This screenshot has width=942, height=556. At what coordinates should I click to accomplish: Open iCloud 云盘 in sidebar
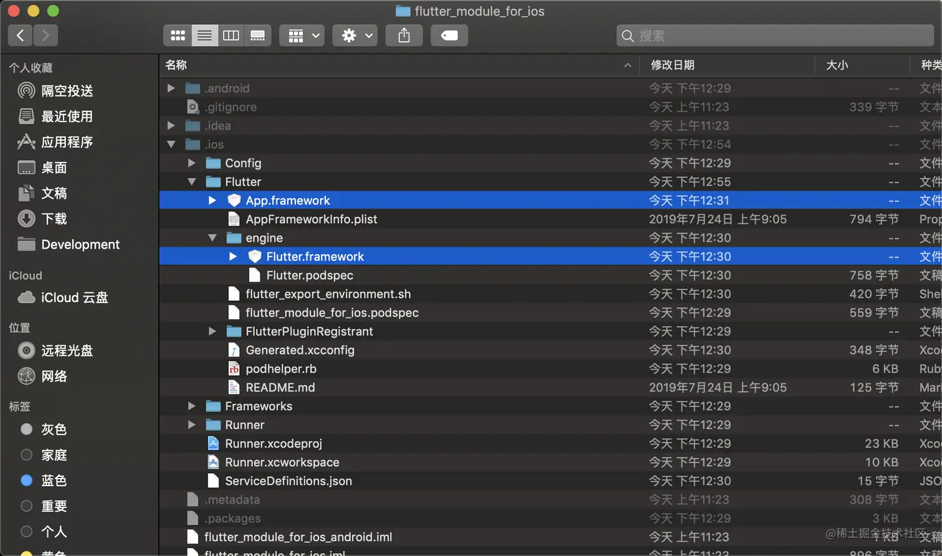64,298
